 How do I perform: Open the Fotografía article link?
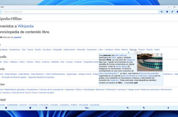point(57,50)
